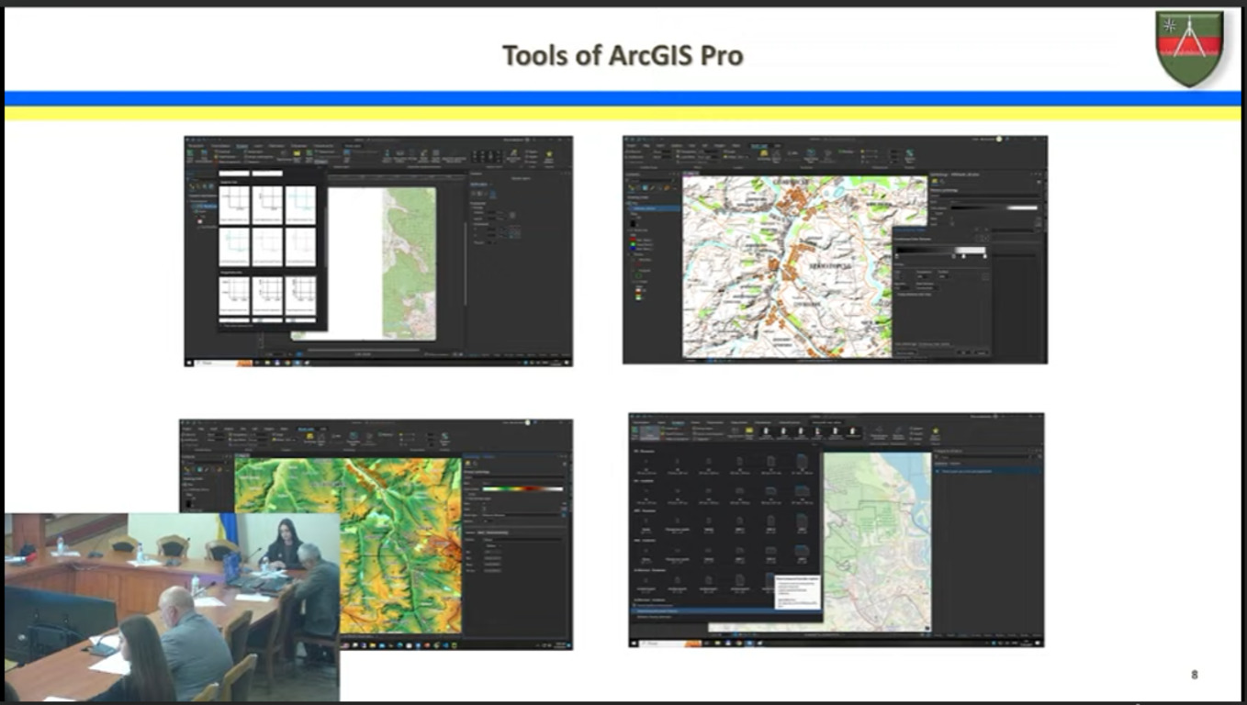Image resolution: width=1247 pixels, height=705 pixels.
Task: Click color scheme editor gradient bar, top-right screenshot
Action: (x=941, y=250)
